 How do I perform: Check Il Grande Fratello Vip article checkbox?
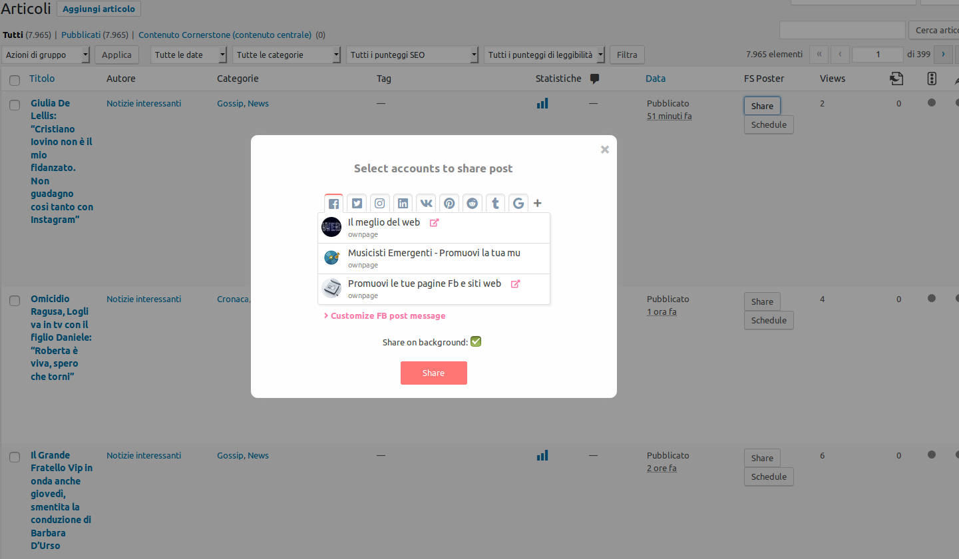tap(15, 457)
